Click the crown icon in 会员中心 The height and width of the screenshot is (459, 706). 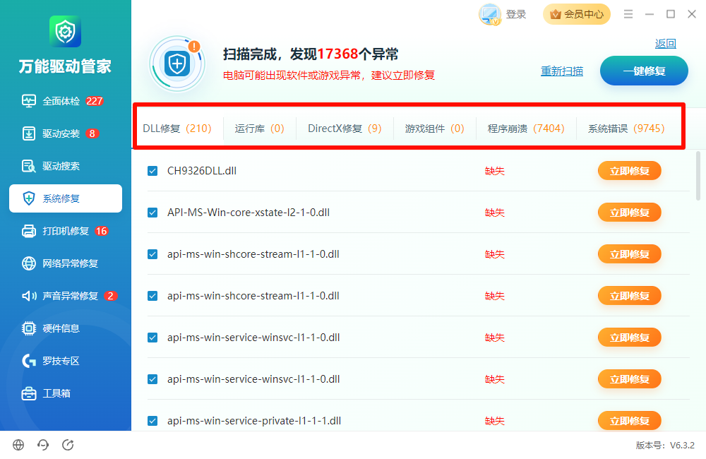[x=556, y=14]
